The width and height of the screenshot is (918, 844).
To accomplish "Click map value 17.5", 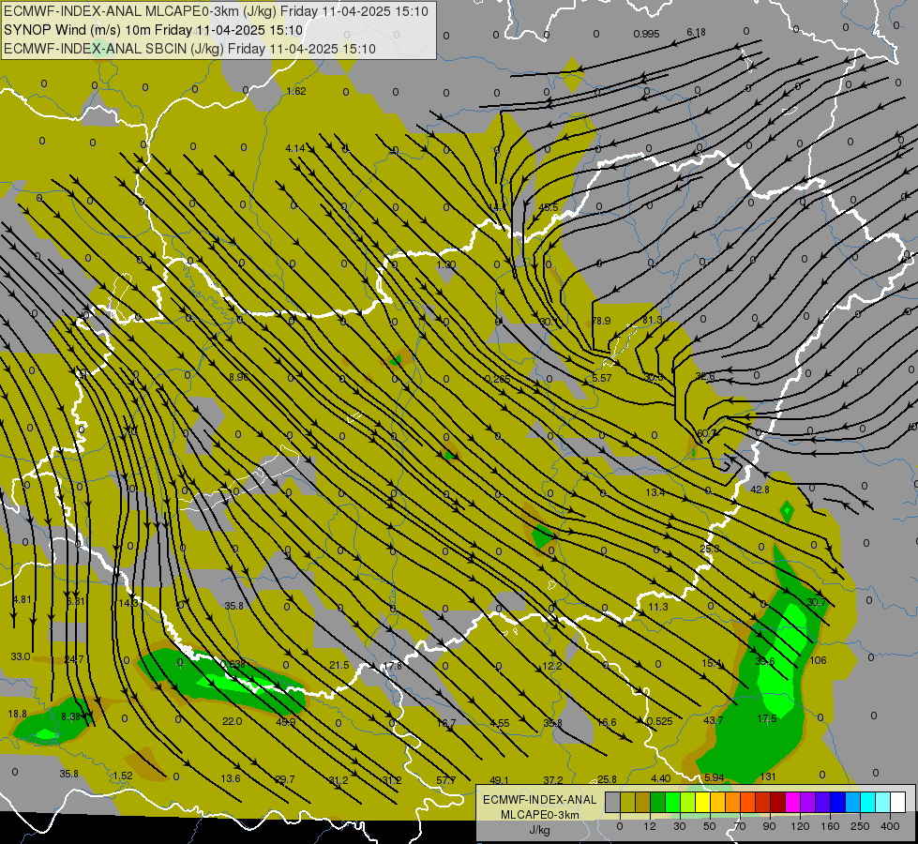I will pyautogui.click(x=767, y=718).
